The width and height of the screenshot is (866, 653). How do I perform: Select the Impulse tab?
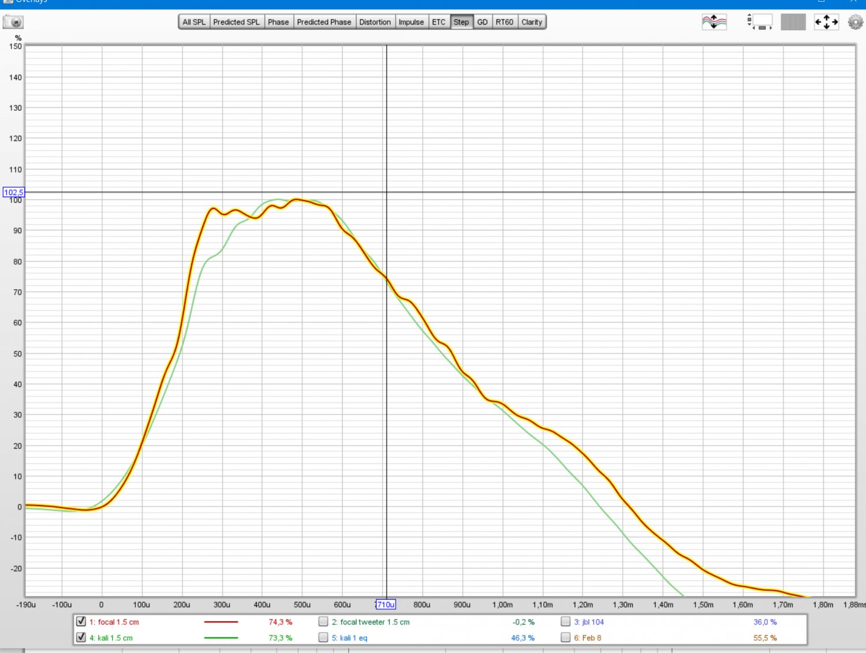pos(411,22)
